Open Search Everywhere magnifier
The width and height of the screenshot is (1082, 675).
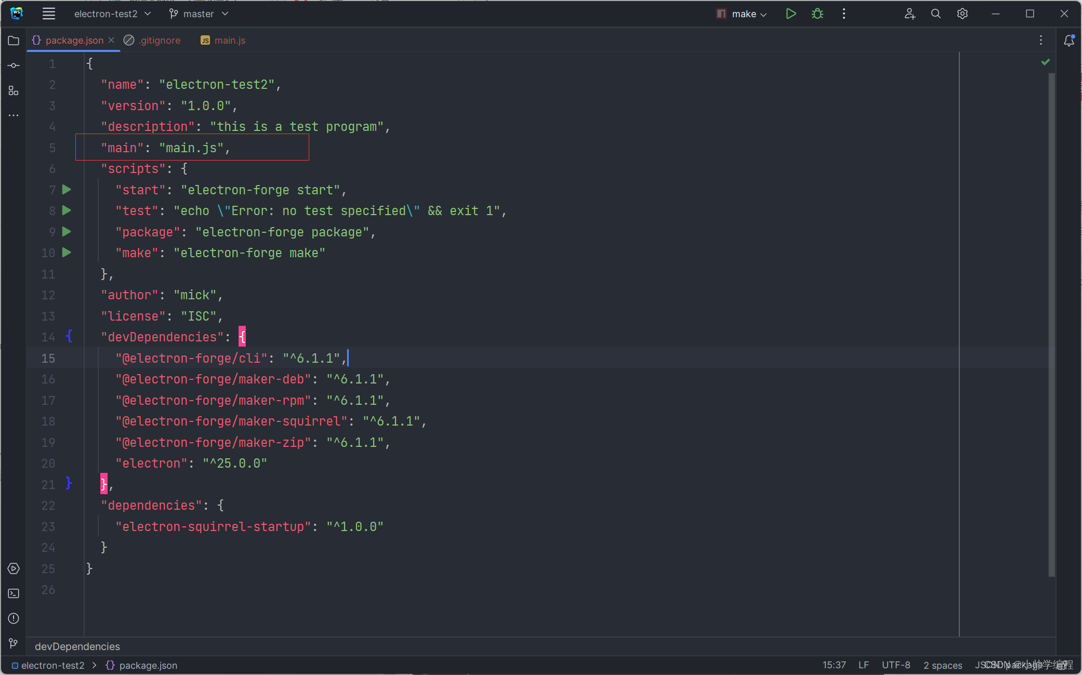(x=936, y=14)
